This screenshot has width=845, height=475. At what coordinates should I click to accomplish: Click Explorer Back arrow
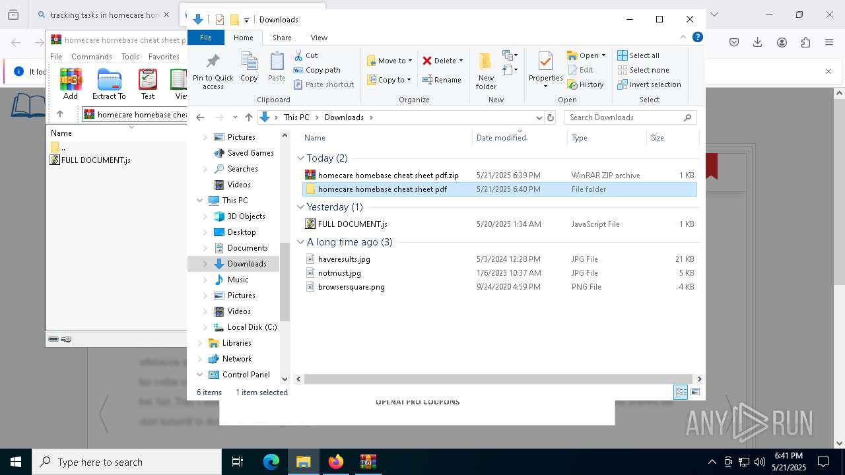coord(200,117)
